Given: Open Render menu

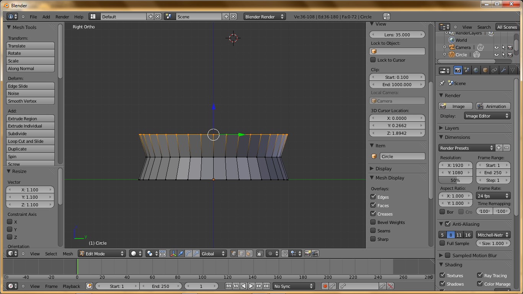Looking at the screenshot, I should pos(62,17).
